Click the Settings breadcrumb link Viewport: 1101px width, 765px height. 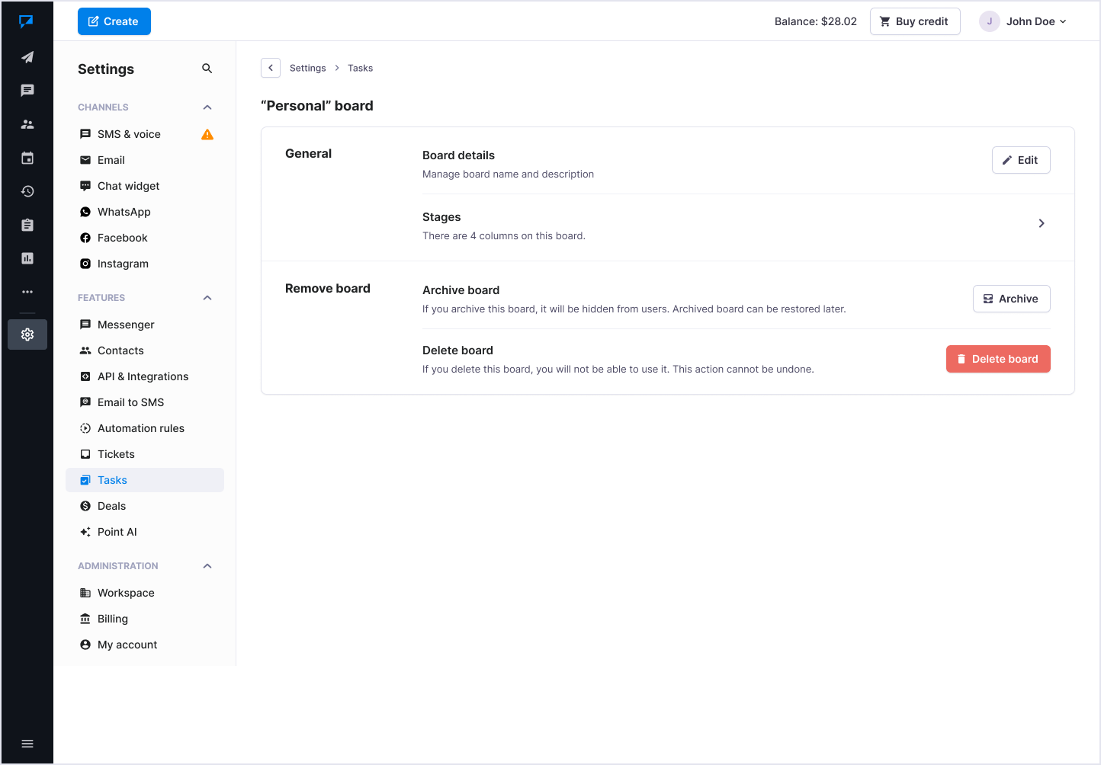pyautogui.click(x=307, y=68)
